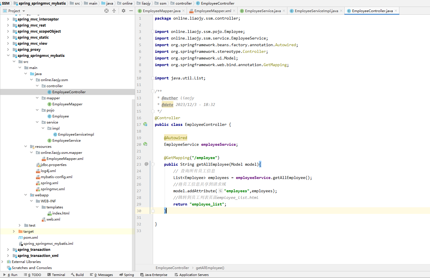Open log4j.xml file

(48, 171)
